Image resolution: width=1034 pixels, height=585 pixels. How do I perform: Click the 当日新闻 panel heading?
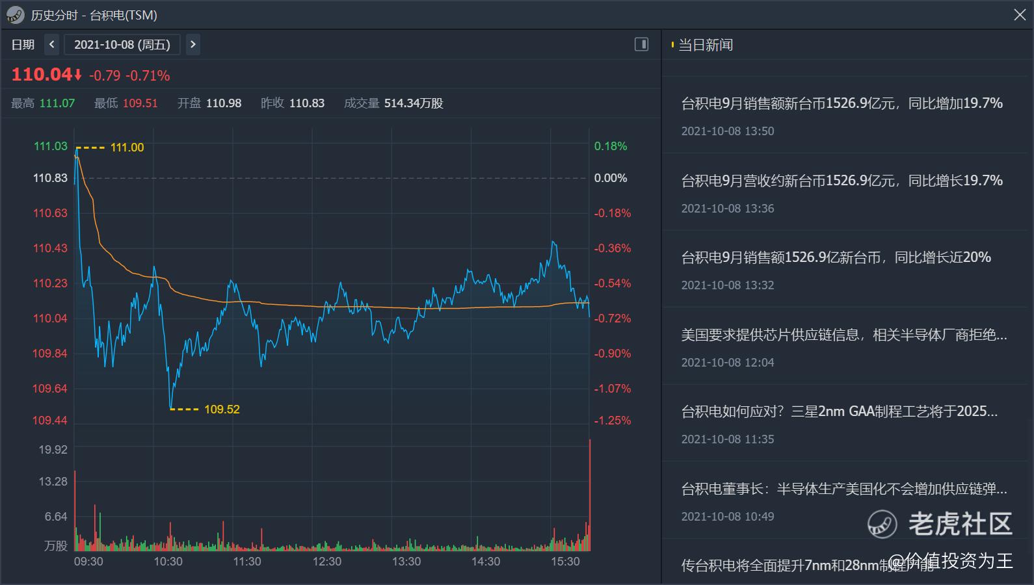tap(706, 45)
